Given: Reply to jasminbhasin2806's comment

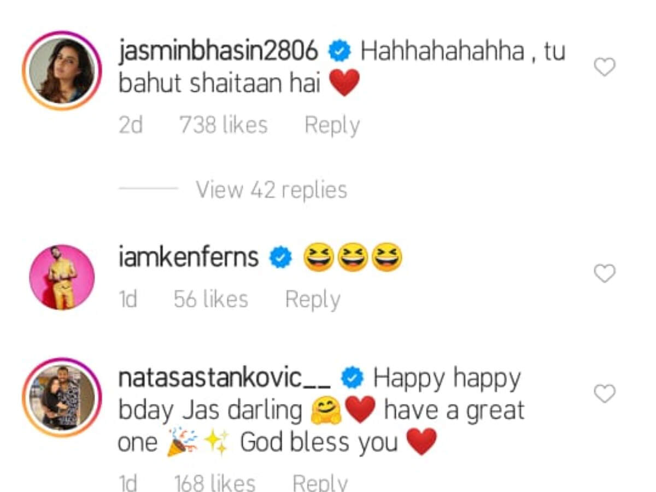Looking at the screenshot, I should point(332,126).
